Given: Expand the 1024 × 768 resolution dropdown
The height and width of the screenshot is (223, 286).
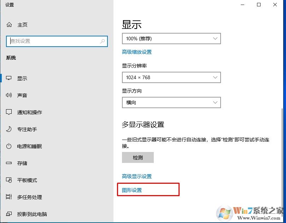Looking at the screenshot, I should [x=171, y=77].
